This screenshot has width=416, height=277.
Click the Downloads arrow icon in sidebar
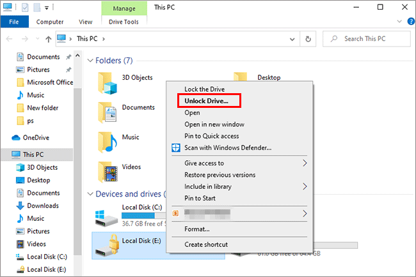(x=20, y=206)
